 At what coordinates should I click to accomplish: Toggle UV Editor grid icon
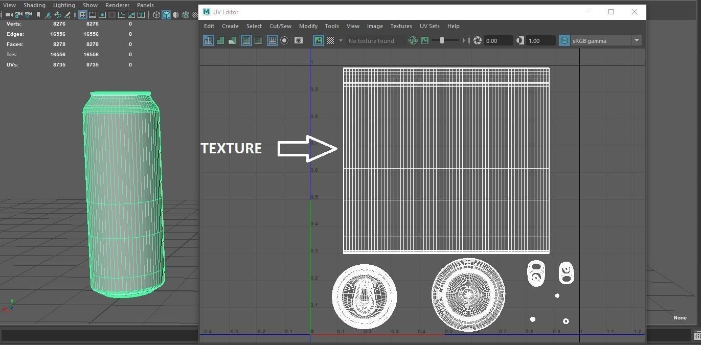pos(273,40)
